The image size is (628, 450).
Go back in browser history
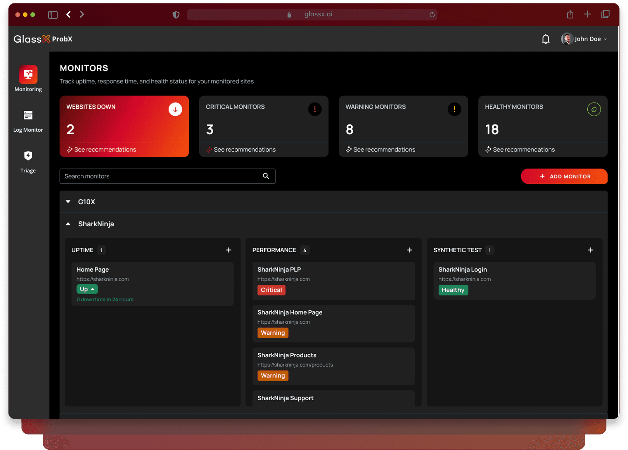(x=68, y=14)
